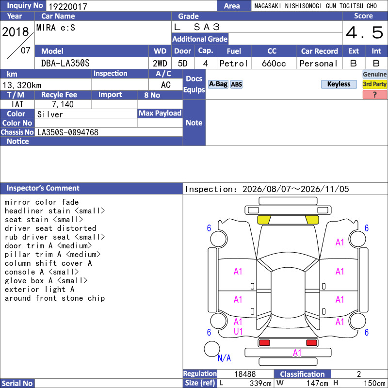The width and height of the screenshot is (388, 388).
Task: Click the Classification label
Action: [x=302, y=374]
